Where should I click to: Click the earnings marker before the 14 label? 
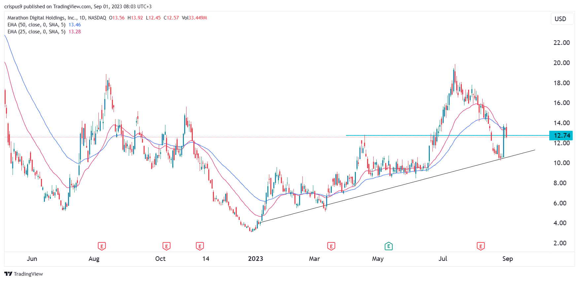click(x=200, y=246)
